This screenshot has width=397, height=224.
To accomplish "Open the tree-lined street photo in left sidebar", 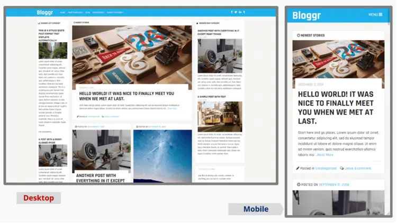I will tap(53, 51).
